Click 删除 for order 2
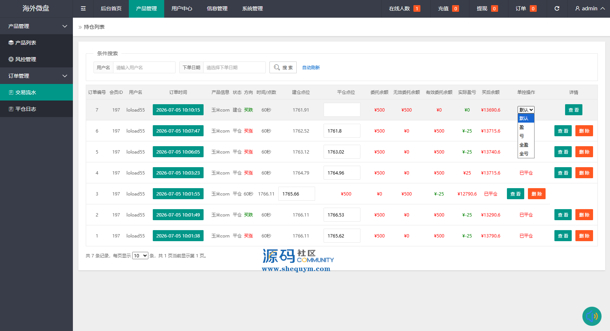 pyautogui.click(x=584, y=215)
